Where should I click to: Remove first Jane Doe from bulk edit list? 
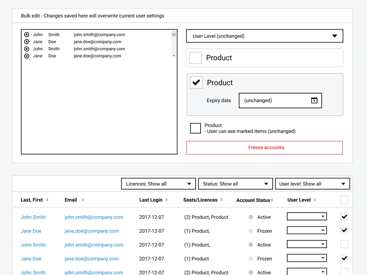[27, 42]
